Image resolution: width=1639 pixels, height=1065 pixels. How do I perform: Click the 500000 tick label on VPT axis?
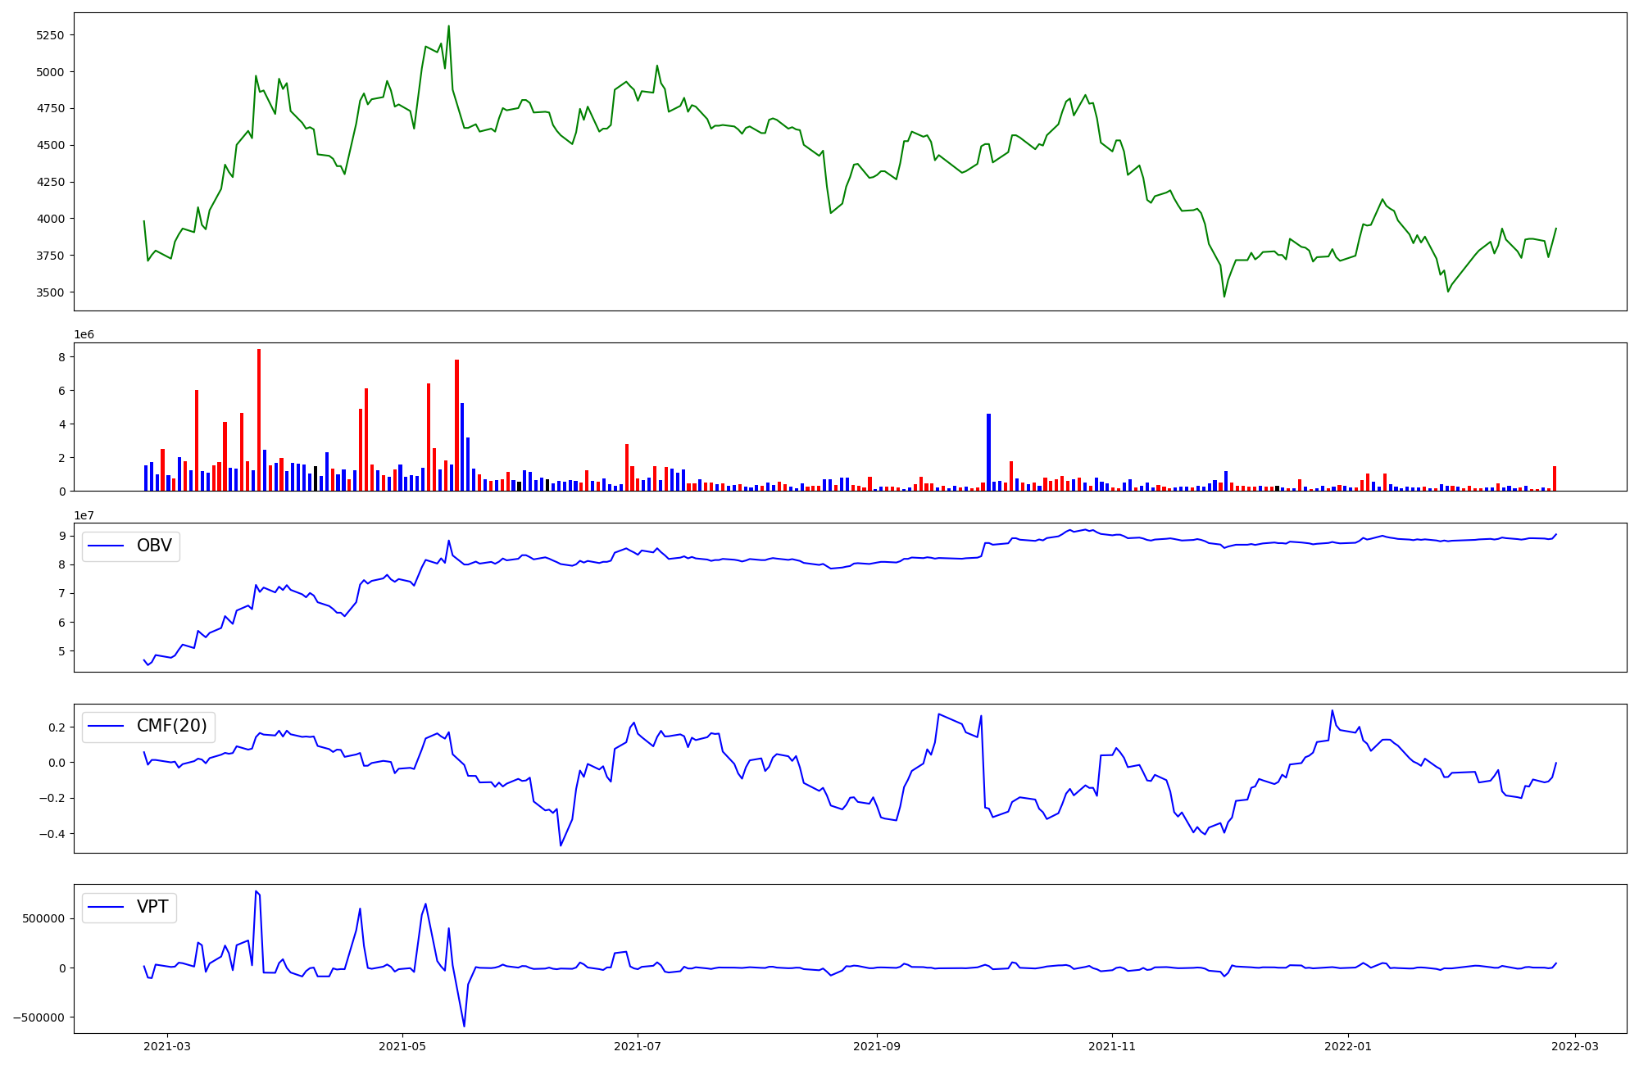pyautogui.click(x=44, y=918)
